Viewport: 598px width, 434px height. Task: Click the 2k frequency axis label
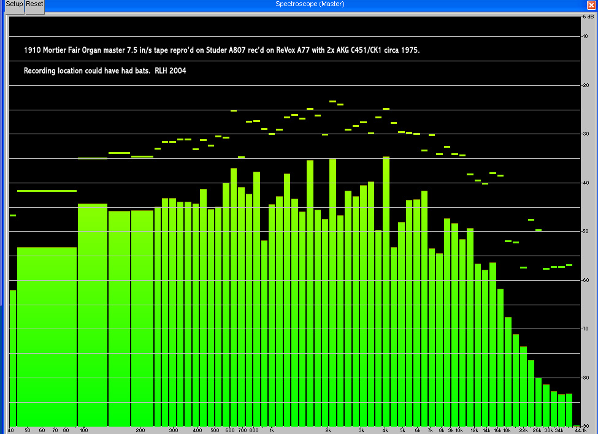[x=328, y=430]
